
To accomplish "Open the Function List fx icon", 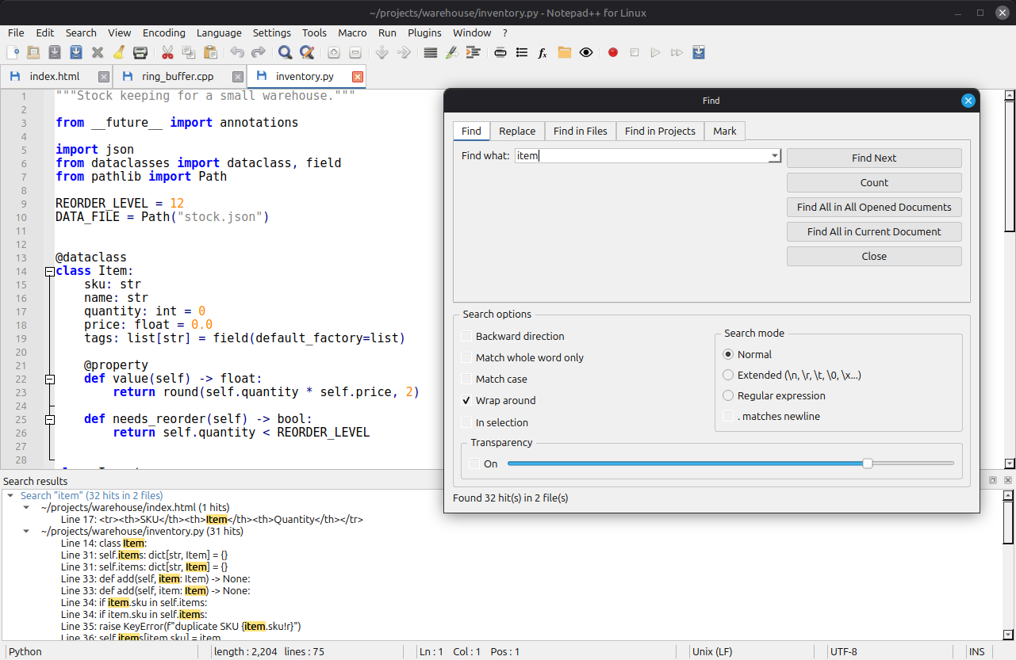I will pyautogui.click(x=543, y=53).
